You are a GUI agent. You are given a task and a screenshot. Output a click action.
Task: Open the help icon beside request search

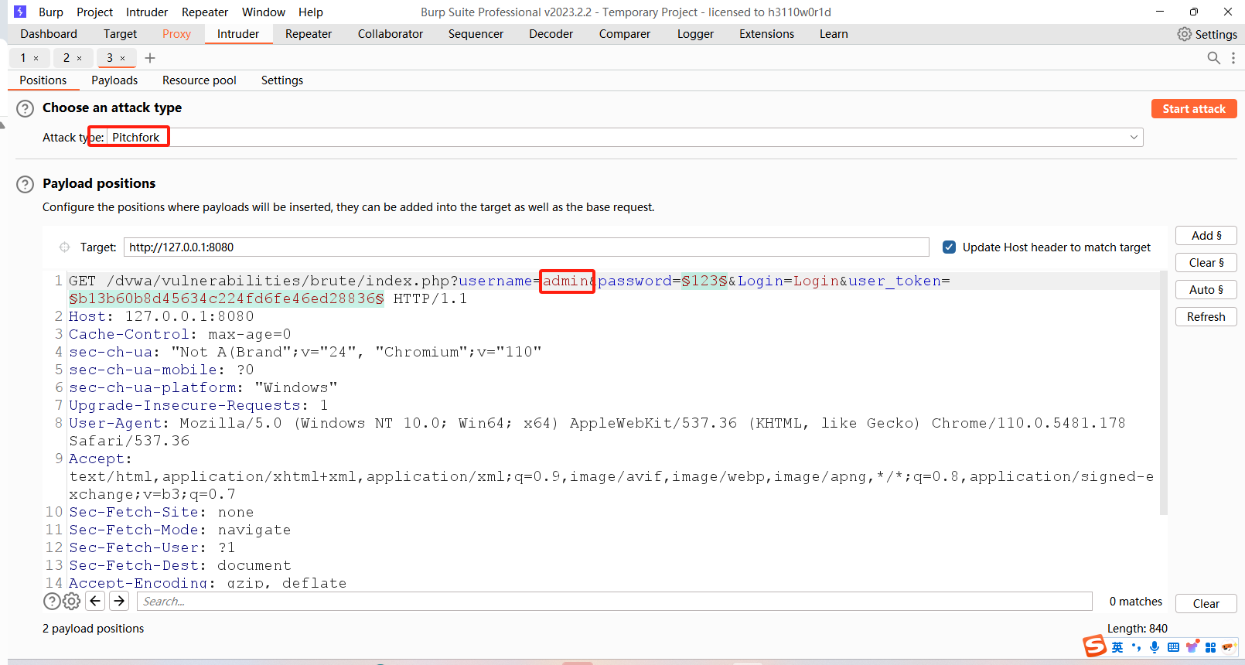(52, 602)
